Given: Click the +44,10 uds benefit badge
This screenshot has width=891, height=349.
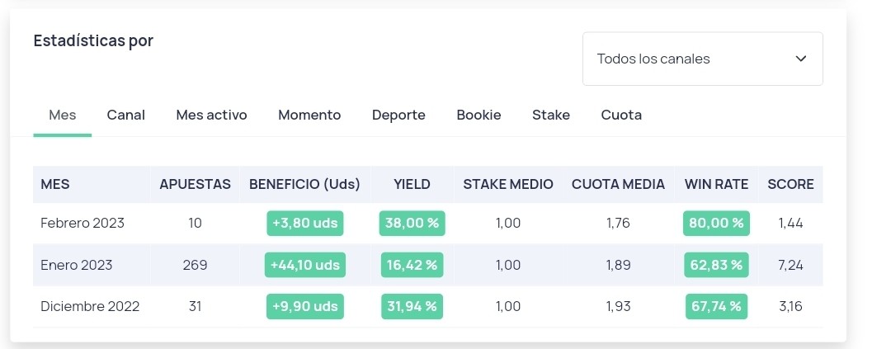Looking at the screenshot, I should tap(305, 265).
